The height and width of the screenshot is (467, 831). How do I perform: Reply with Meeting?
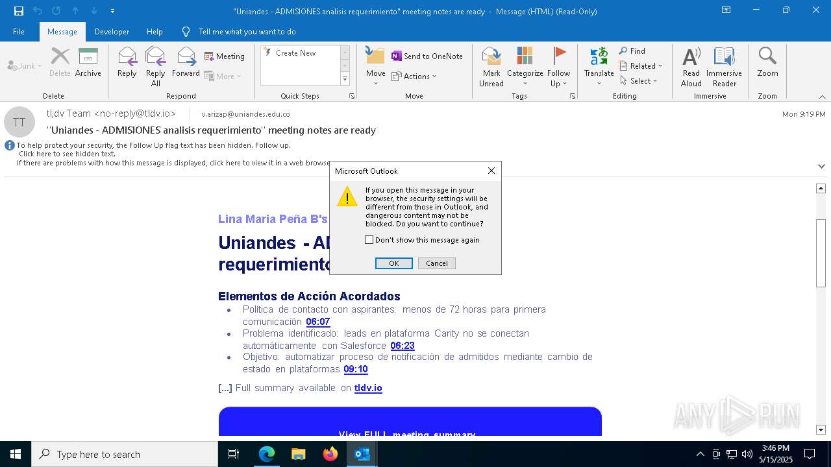(225, 56)
